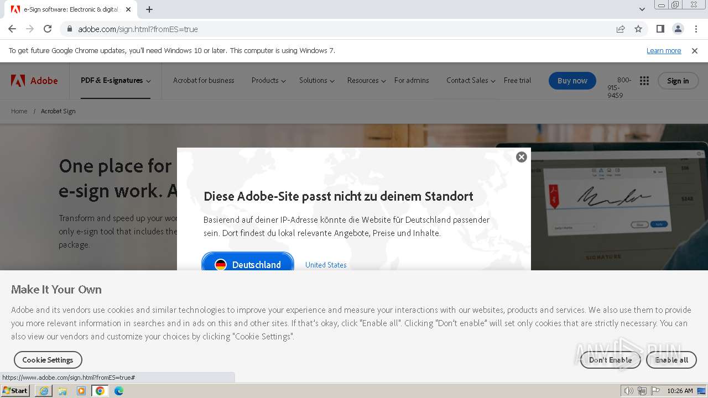Expand the Contact Sales dropdown

[x=471, y=81]
